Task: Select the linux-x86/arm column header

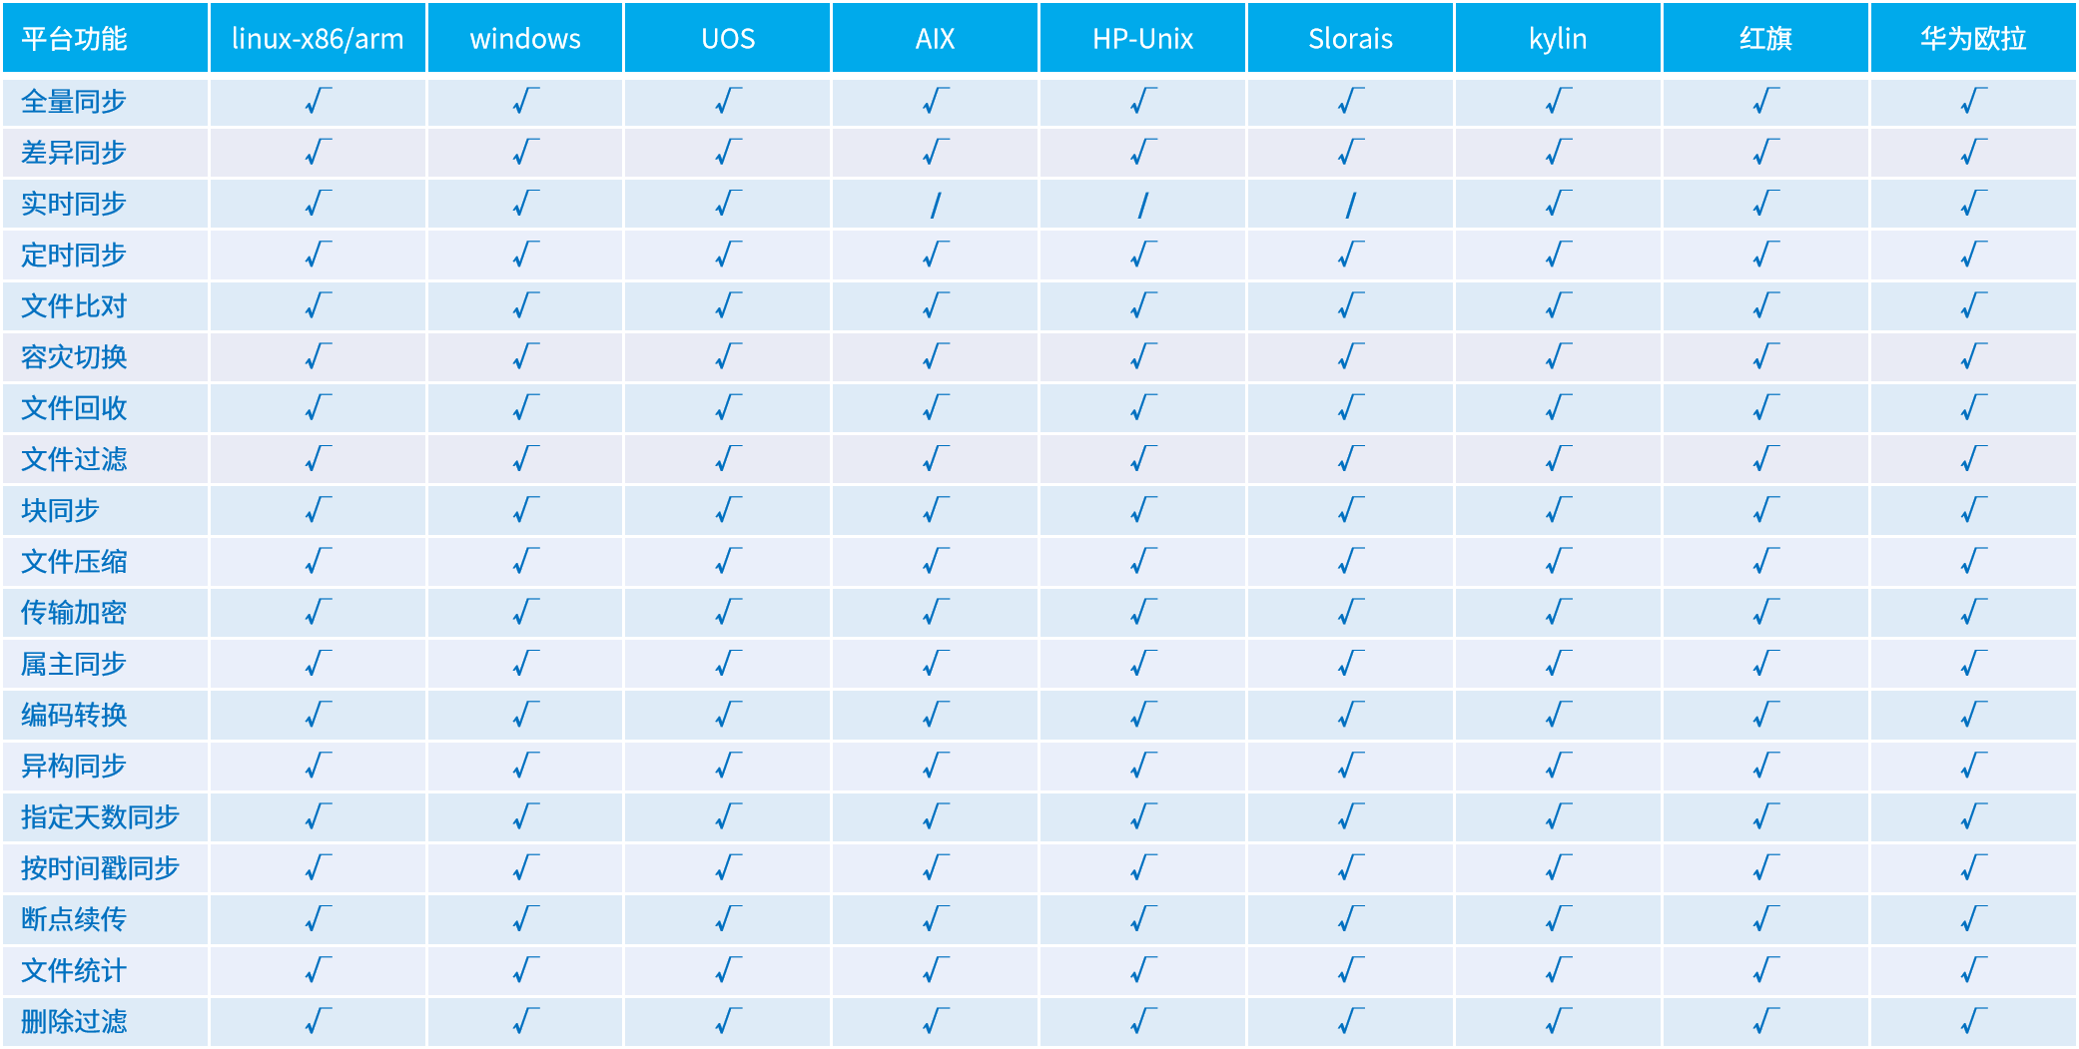Action: click(318, 38)
